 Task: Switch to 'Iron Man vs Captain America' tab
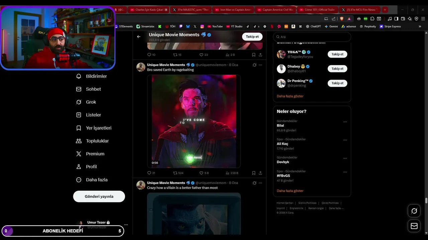233,10
